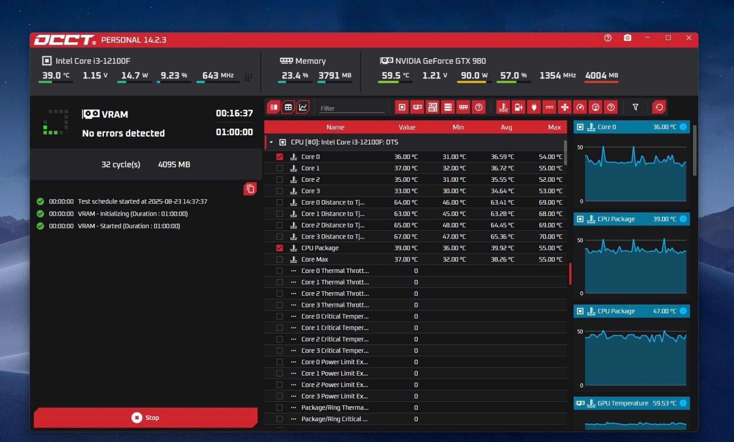734x442 pixels.
Task: Switch to the table view mode
Action: click(288, 107)
